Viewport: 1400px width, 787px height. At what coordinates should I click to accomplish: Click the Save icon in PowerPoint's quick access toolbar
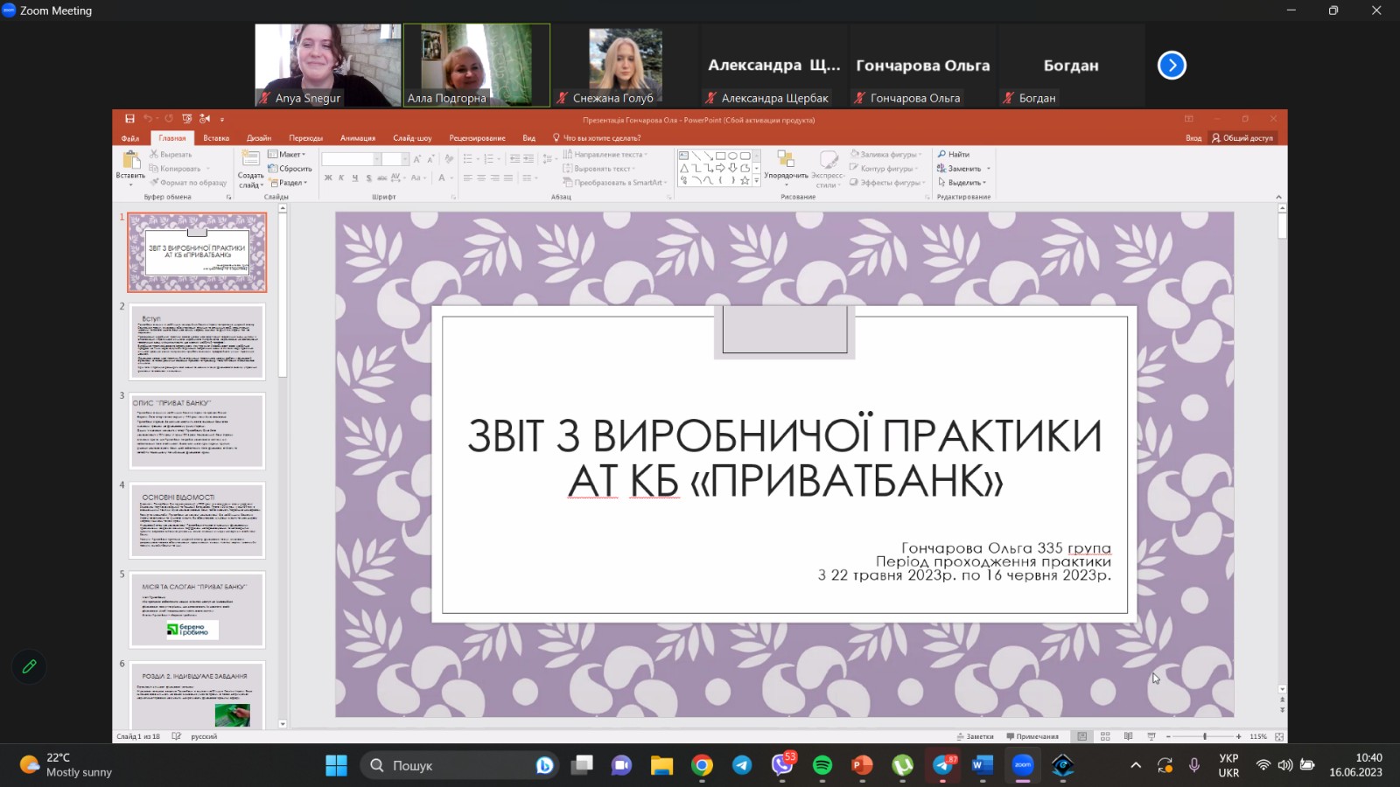(x=129, y=119)
